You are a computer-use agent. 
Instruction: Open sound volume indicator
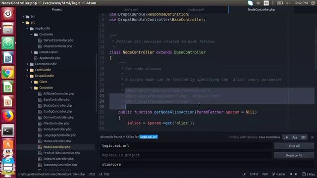coord(288,3)
